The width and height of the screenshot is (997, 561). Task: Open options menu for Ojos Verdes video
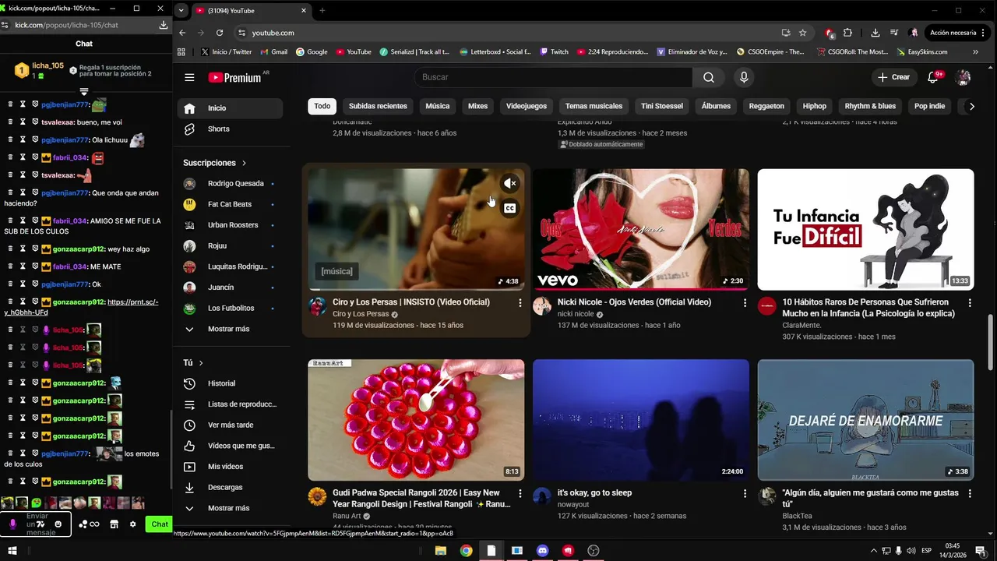pyautogui.click(x=745, y=302)
